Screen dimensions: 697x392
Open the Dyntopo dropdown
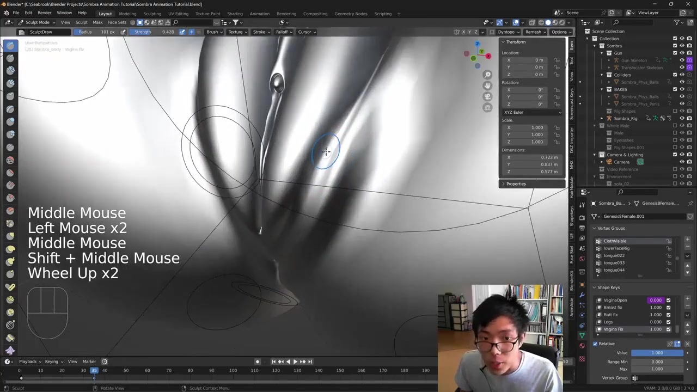coord(508,32)
